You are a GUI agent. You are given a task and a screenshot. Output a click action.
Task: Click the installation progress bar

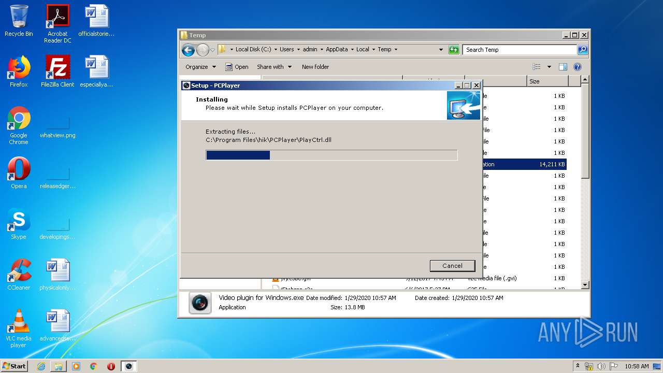click(331, 155)
